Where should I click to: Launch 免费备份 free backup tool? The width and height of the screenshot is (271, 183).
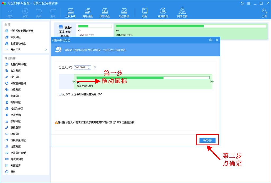click(163, 12)
